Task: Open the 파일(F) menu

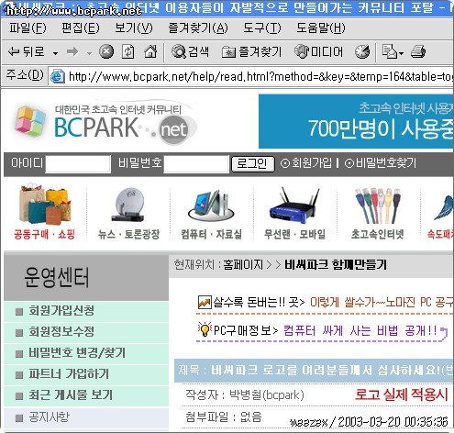Action: (x=28, y=28)
